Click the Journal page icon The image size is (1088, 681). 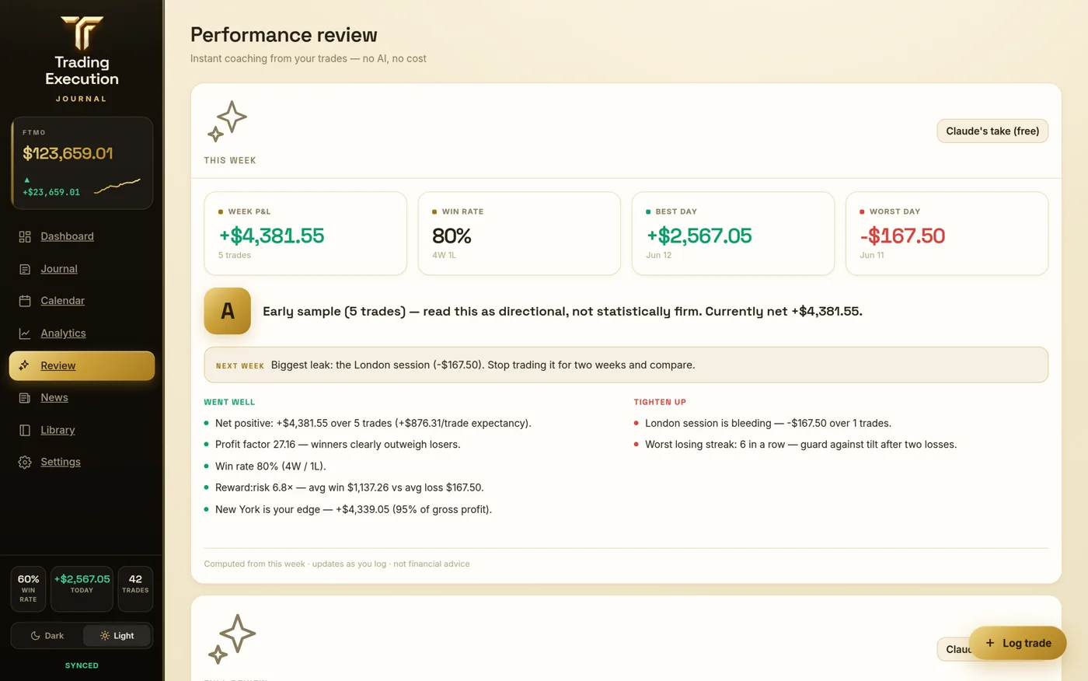tap(25, 269)
